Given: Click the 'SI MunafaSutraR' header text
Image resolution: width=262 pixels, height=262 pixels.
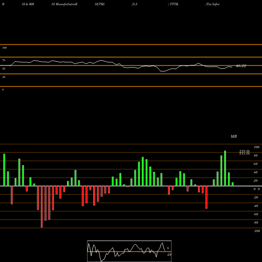Looking at the screenshot, I should [x=64, y=4].
